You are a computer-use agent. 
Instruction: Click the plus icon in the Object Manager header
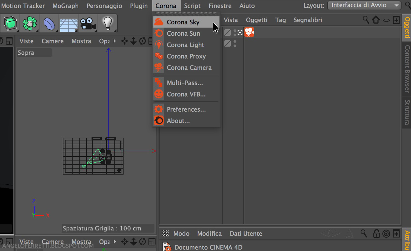[x=396, y=20]
